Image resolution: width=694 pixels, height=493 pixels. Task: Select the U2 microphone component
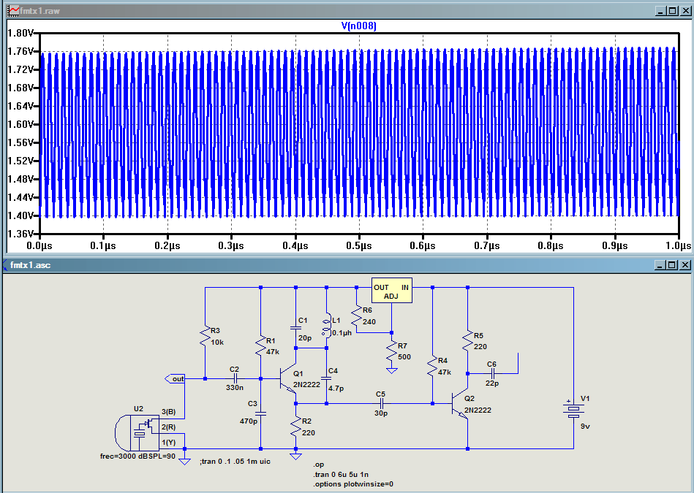(137, 433)
